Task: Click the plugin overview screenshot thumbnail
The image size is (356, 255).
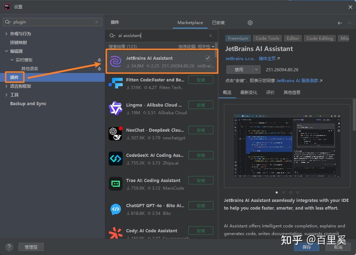Action: coord(287,146)
